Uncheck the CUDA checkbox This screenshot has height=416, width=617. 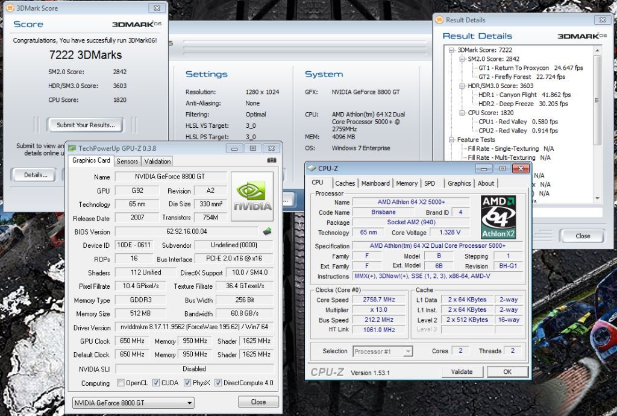[x=156, y=383]
